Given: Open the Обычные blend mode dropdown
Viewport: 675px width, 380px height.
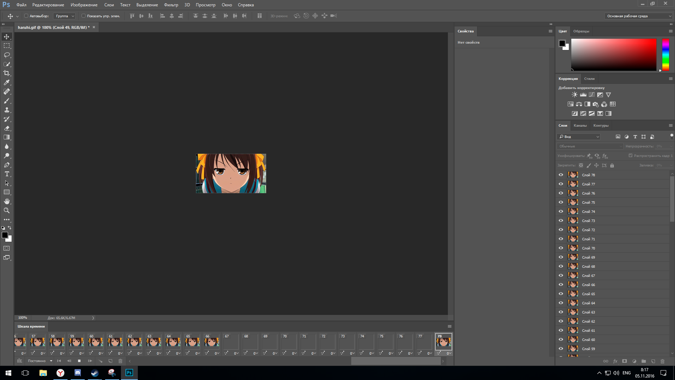Looking at the screenshot, I should point(590,146).
